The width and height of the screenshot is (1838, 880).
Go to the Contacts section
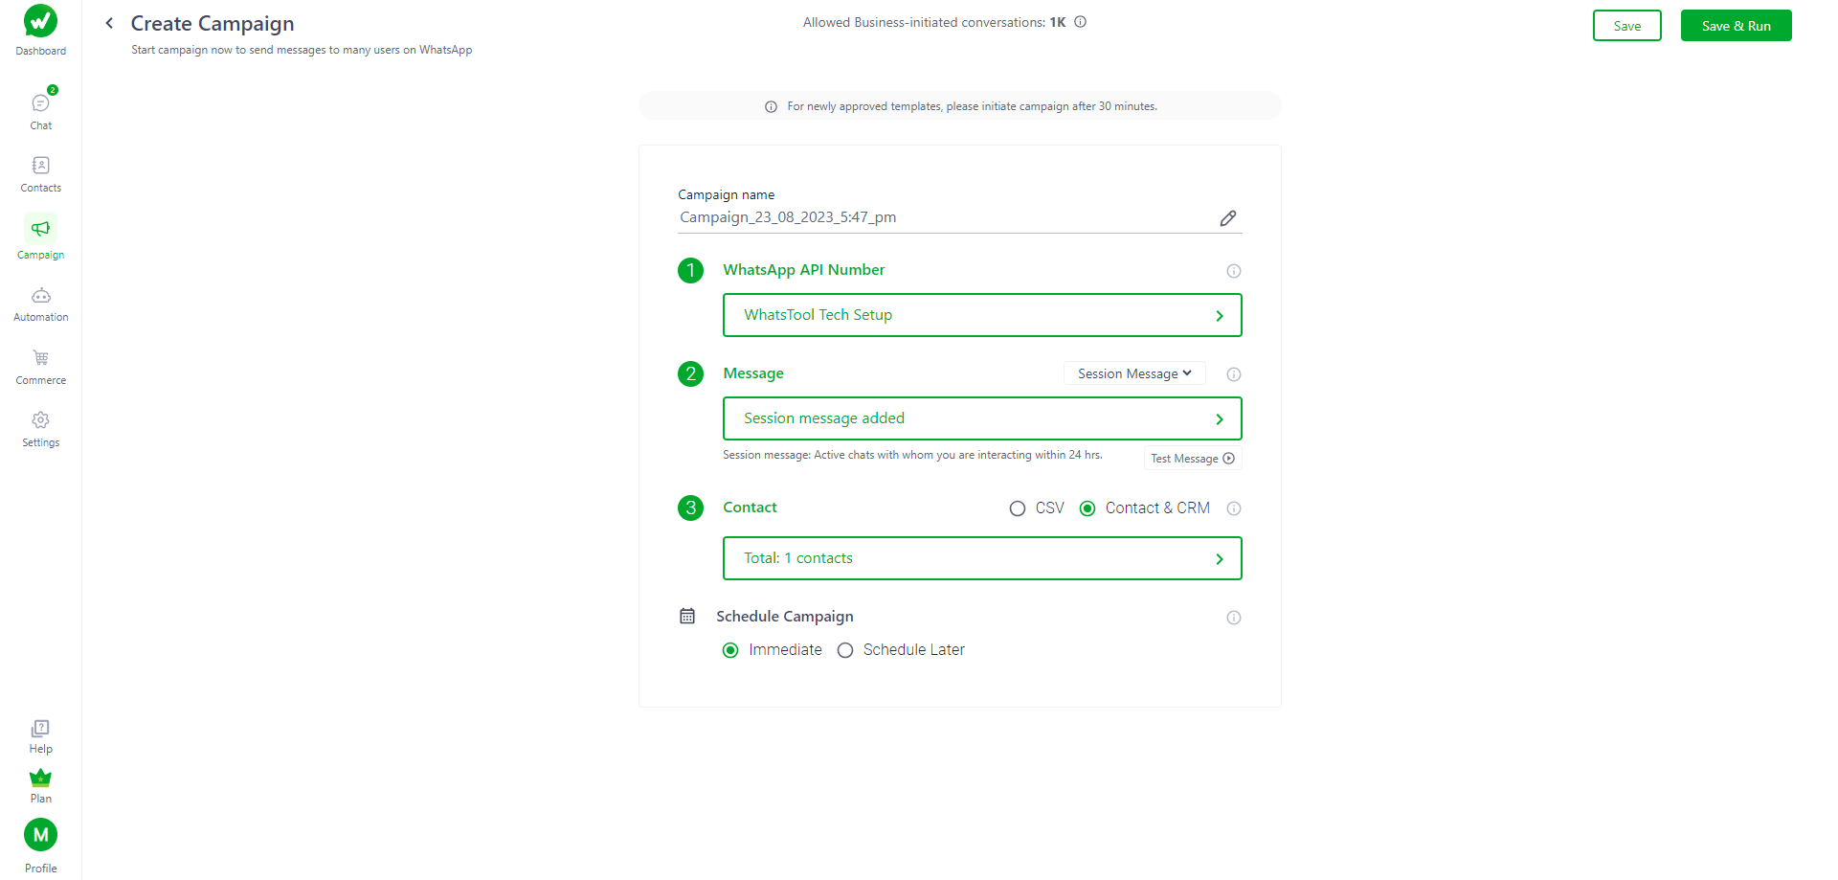pos(40,170)
